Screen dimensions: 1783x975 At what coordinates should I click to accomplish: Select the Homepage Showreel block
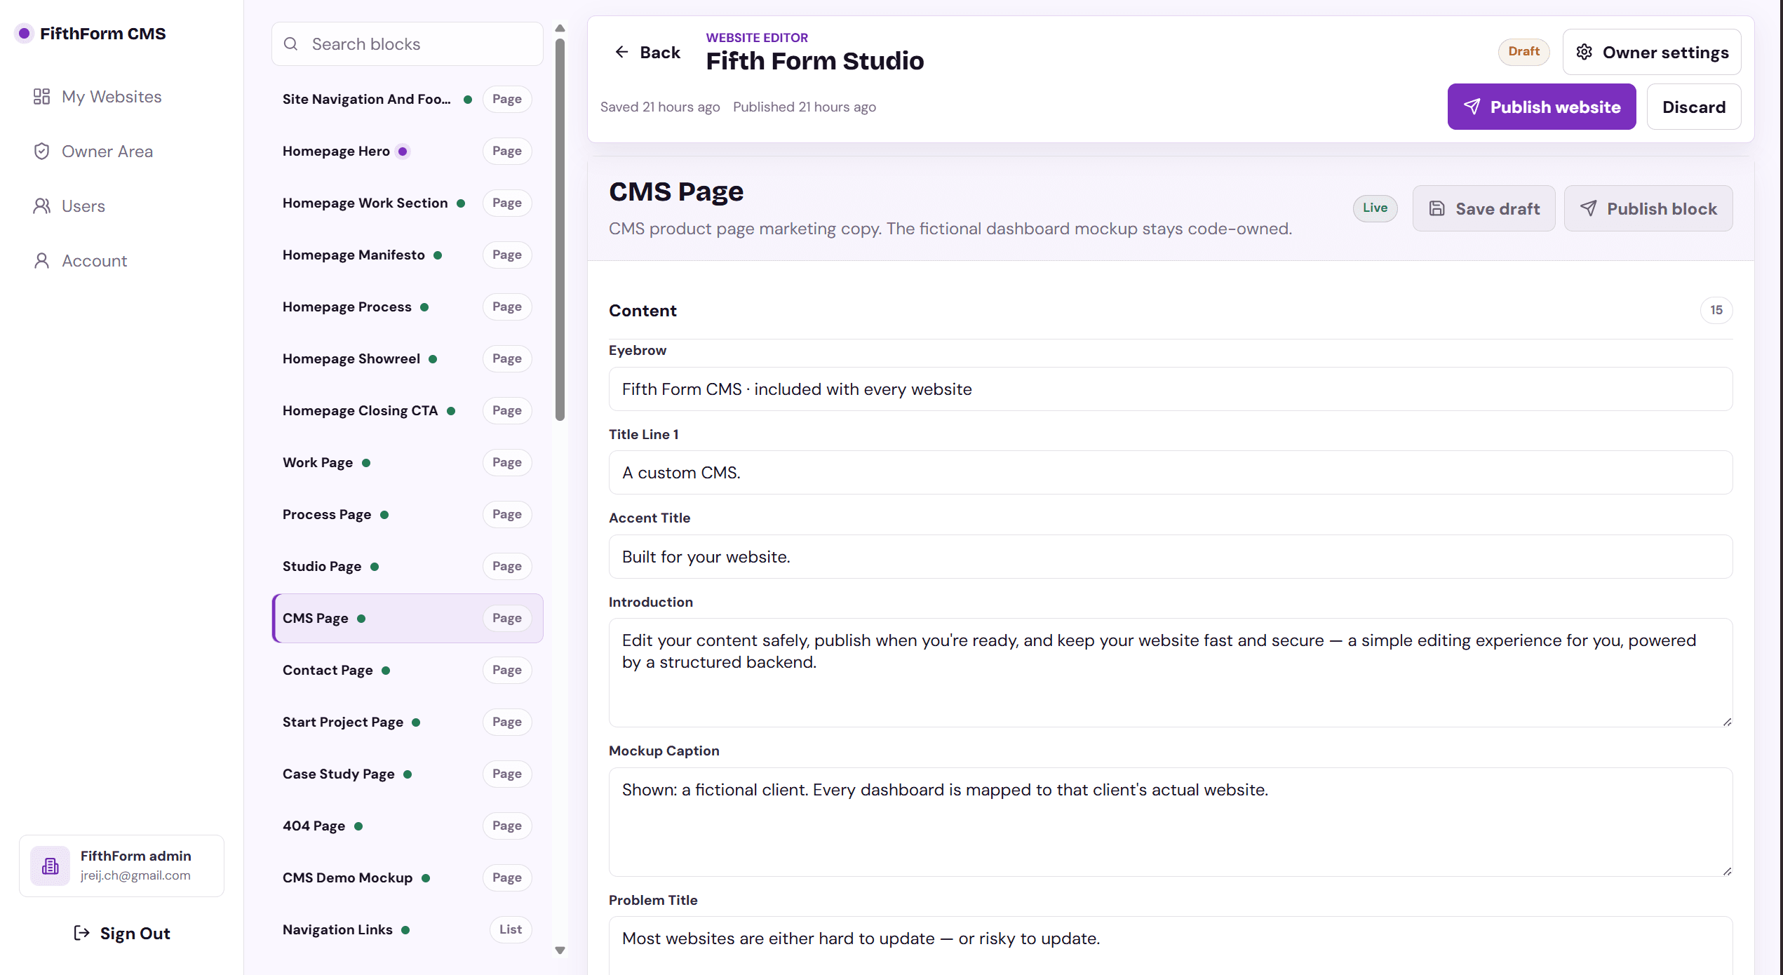pos(408,359)
